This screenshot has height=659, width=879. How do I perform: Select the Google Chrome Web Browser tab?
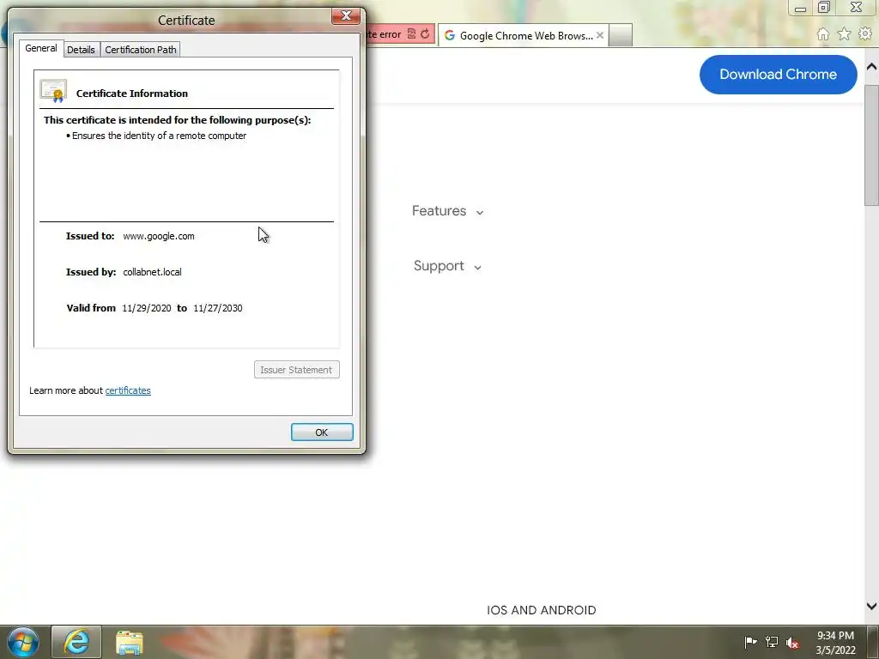[521, 35]
